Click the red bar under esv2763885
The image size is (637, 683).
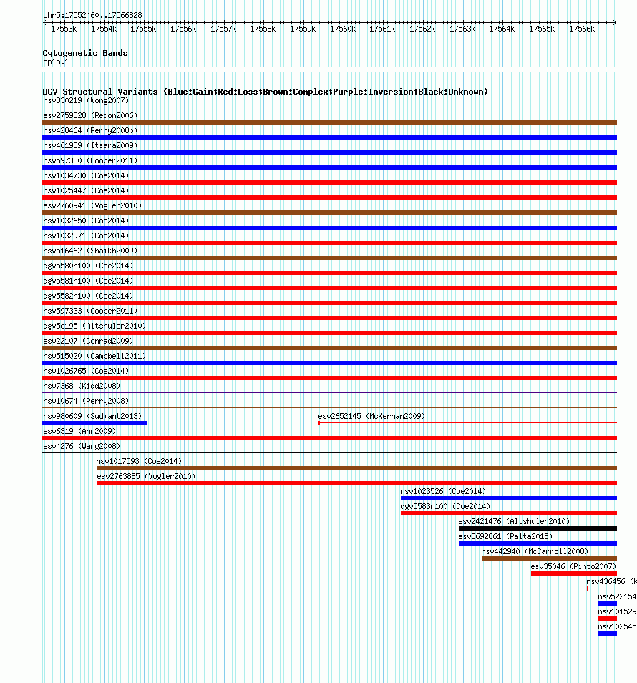[x=357, y=483]
